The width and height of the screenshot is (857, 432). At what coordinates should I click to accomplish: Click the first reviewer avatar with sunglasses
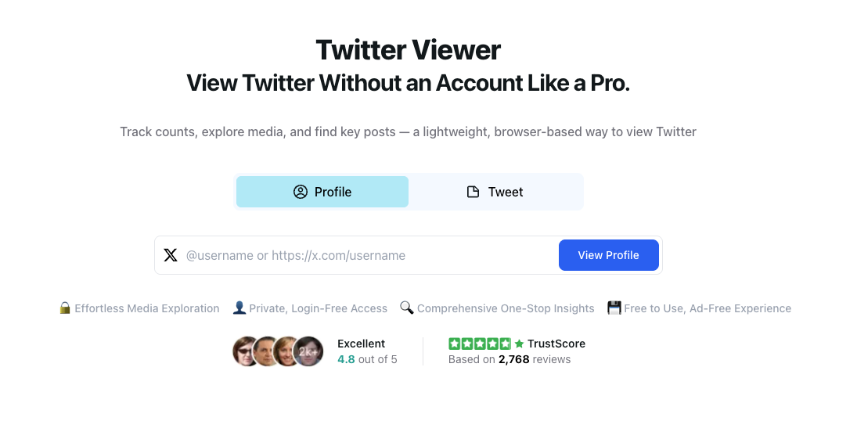click(x=246, y=351)
